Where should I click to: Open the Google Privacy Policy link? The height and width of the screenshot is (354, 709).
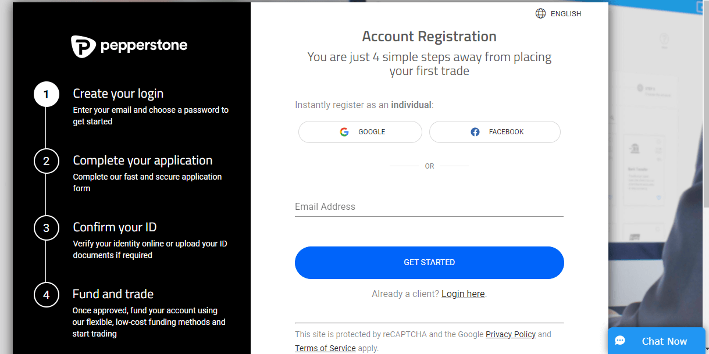pyautogui.click(x=511, y=334)
